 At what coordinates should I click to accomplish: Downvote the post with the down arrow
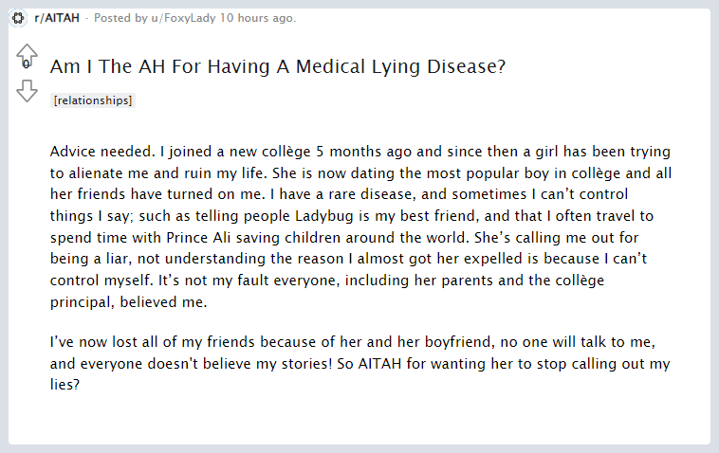click(27, 91)
